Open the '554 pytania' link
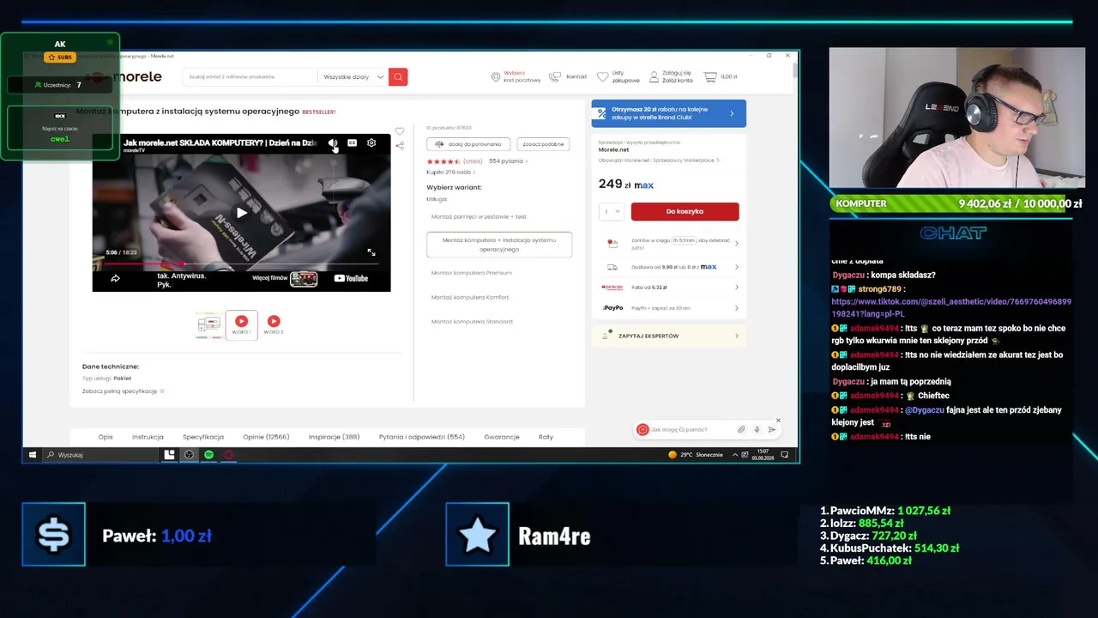This screenshot has width=1098, height=618. tap(507, 161)
